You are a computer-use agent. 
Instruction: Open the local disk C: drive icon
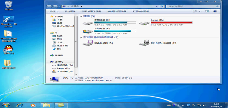88,23
